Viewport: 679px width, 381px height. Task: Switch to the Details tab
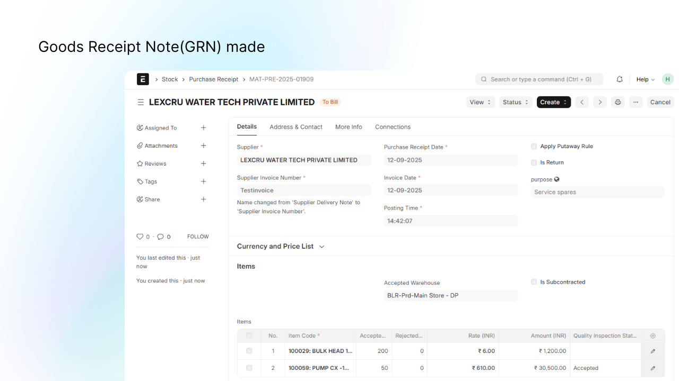(x=247, y=126)
